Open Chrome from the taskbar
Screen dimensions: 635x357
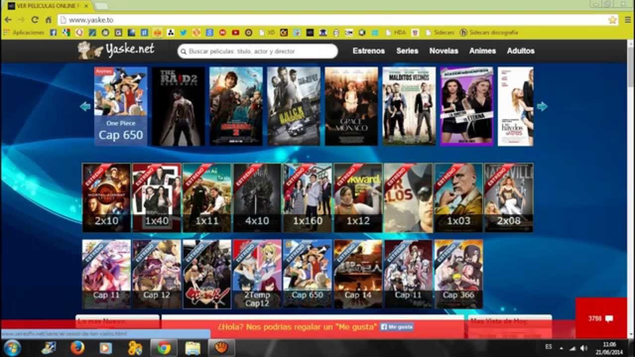point(164,348)
